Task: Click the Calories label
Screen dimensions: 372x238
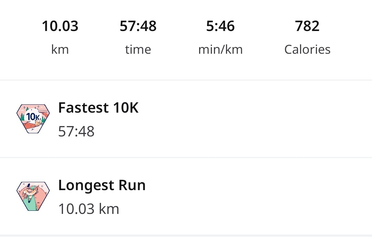Action: tap(307, 50)
